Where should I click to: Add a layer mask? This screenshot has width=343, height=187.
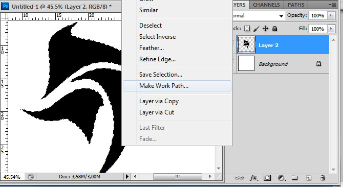267,178
